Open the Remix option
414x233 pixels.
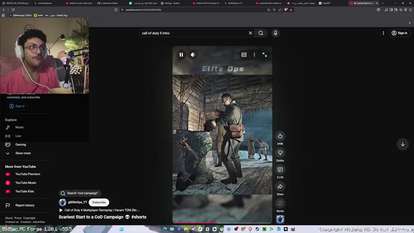(280, 203)
